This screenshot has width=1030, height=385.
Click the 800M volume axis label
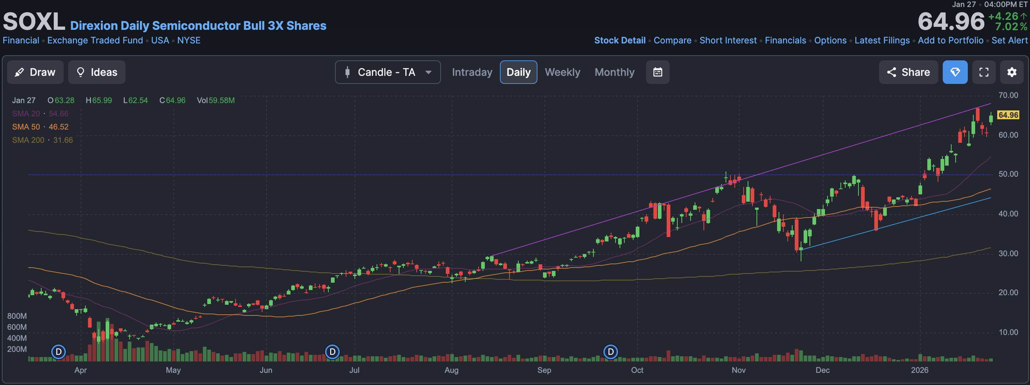click(17, 316)
